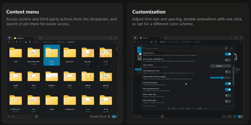Select the AppLocker folder icon

point(70,52)
